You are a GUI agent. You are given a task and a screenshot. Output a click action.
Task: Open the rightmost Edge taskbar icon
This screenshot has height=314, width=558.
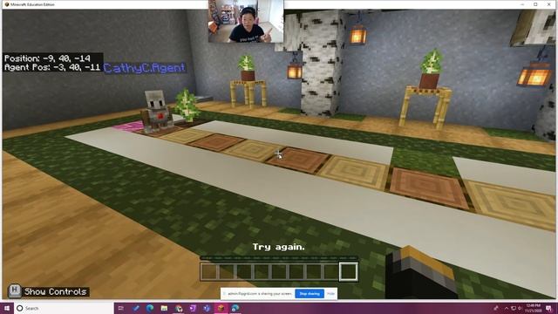[x=235, y=308]
